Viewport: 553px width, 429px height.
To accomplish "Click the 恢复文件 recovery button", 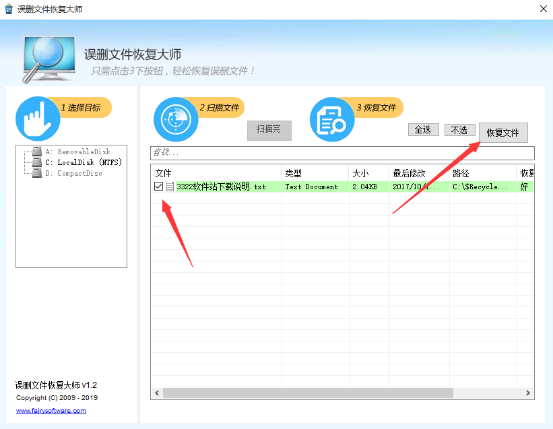I will point(502,133).
